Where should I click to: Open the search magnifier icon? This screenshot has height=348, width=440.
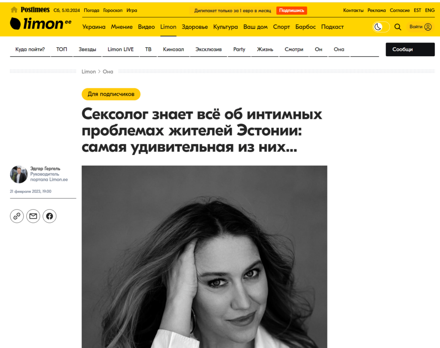397,27
